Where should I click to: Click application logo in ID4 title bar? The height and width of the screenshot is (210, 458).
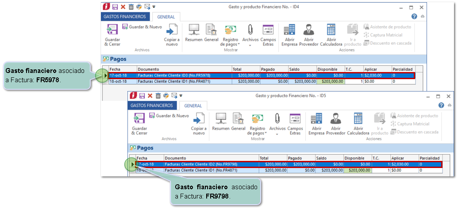tap(106, 7)
